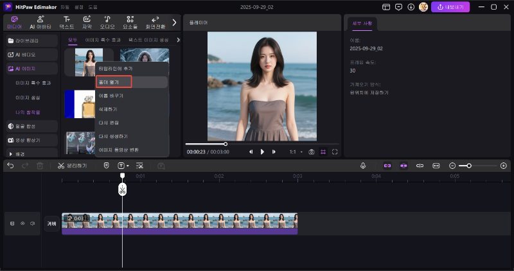Image resolution: width=514 pixels, height=271 pixels.
Task: Show more filter tabs with small arrow
Action: [178, 40]
